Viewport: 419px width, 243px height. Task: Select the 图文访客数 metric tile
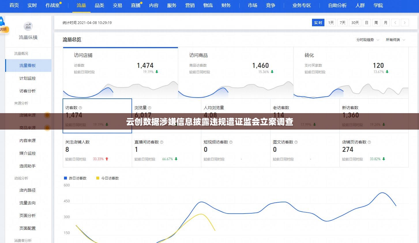[305, 150]
